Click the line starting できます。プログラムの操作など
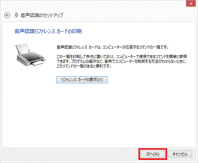This screenshot has height=163, width=198. (122, 61)
